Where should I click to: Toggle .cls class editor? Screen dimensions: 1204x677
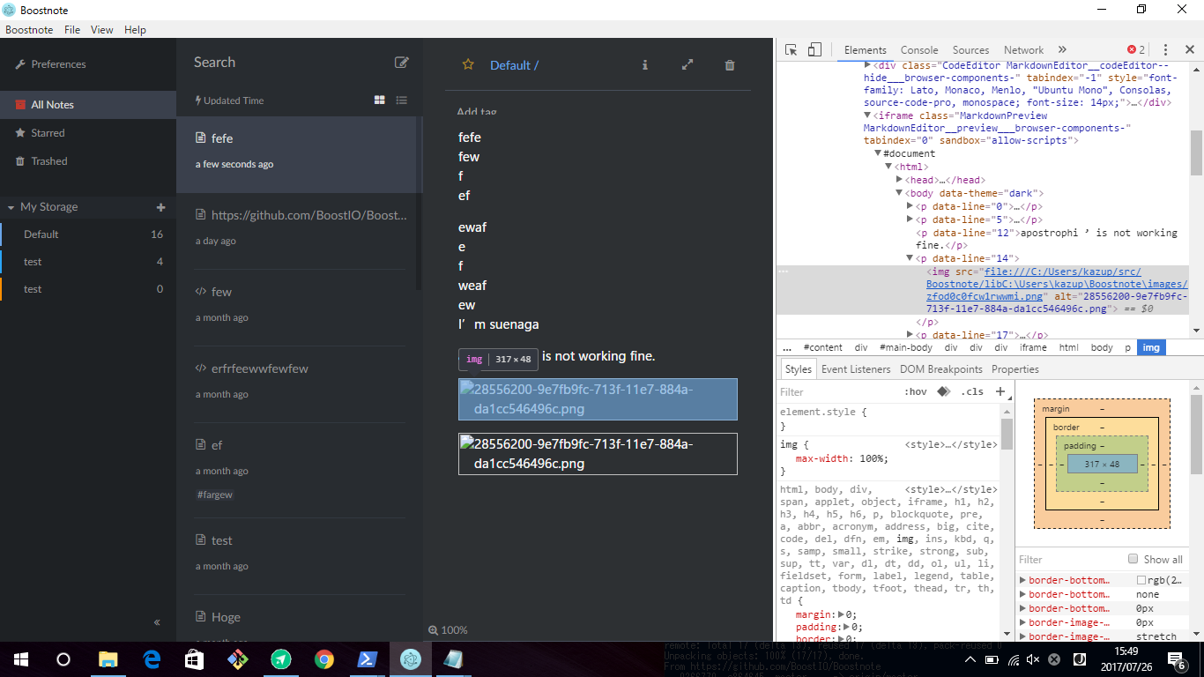tap(971, 391)
